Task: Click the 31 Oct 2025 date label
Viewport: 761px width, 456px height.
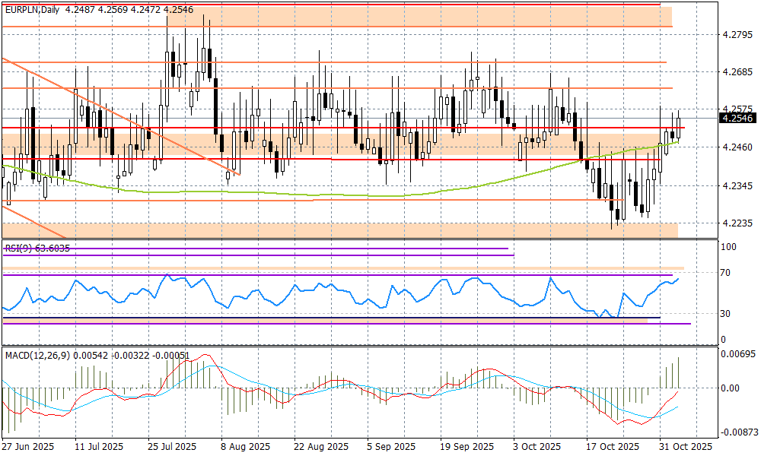Action: (x=685, y=447)
